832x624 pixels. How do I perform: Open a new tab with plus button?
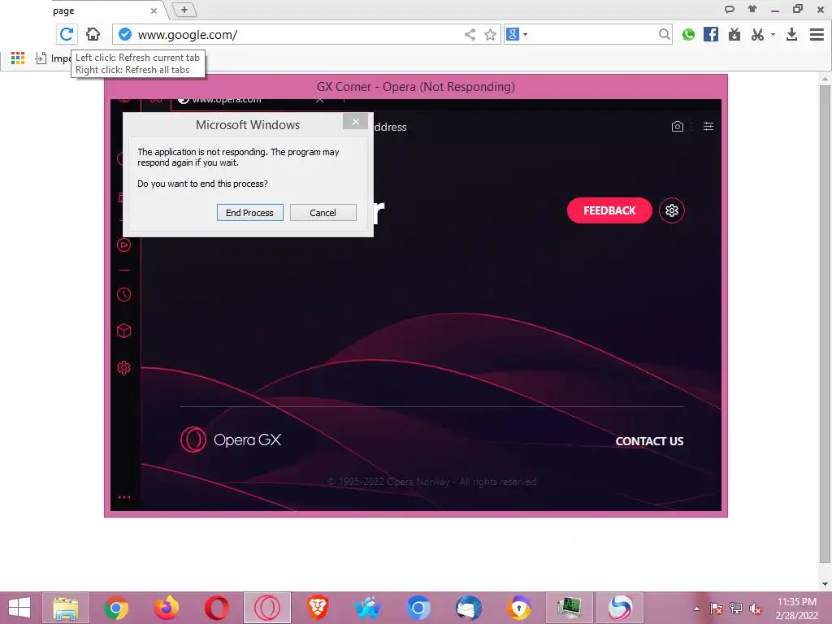coord(184,10)
